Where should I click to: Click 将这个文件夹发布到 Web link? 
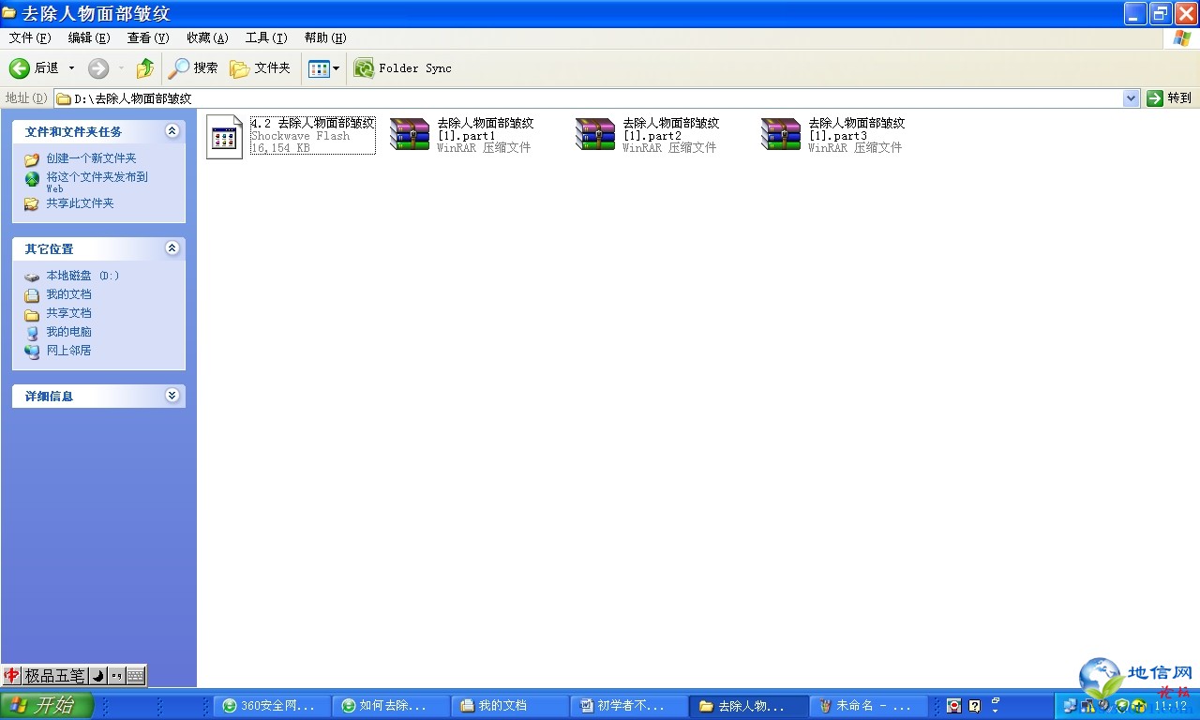(97, 182)
